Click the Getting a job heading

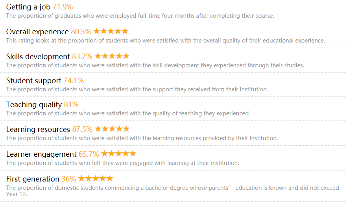coord(28,7)
